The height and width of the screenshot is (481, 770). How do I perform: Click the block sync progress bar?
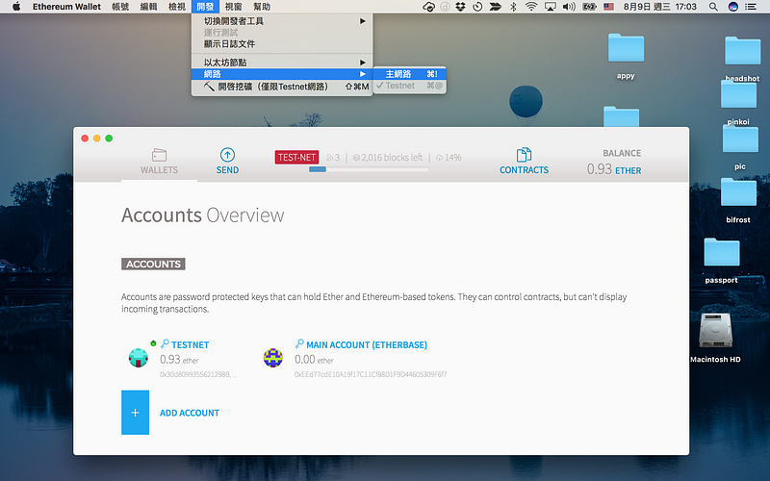point(369,169)
